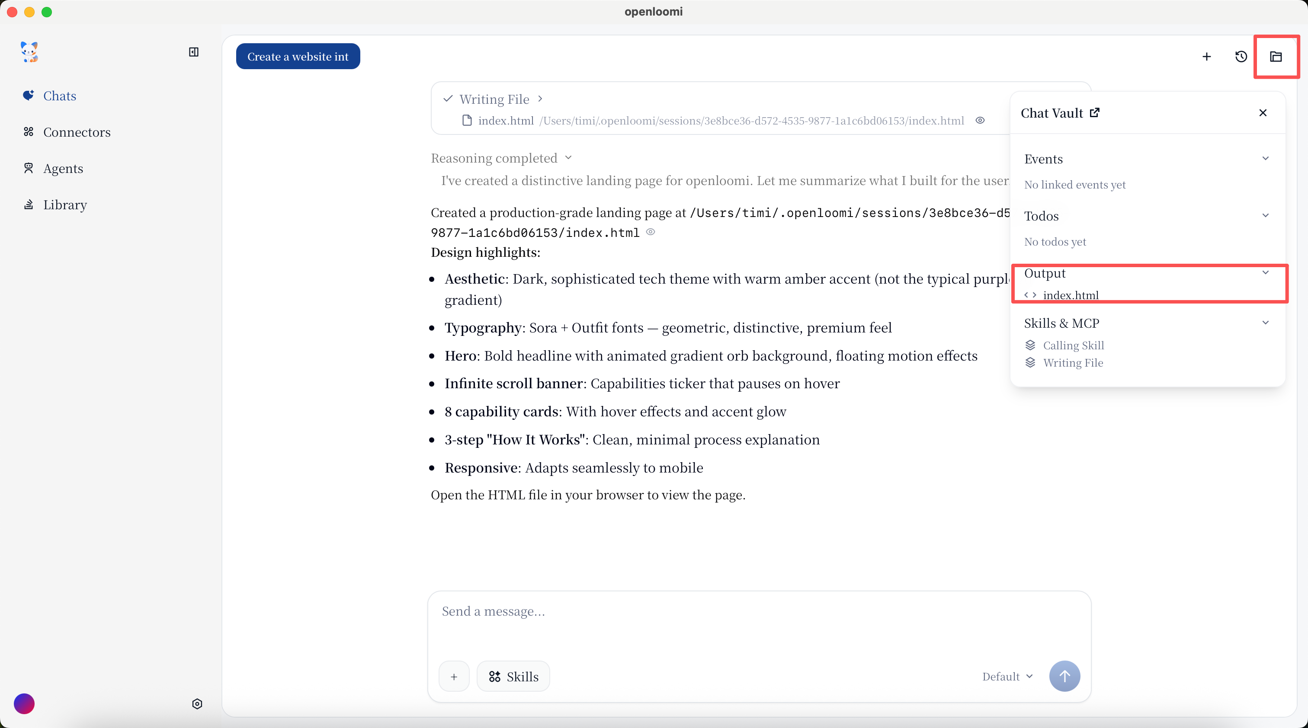1308x728 pixels.
Task: Click the index.html file document icon
Action: point(467,120)
